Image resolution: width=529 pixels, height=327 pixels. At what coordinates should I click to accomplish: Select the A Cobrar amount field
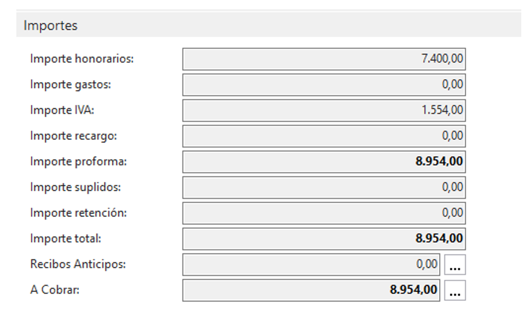click(x=312, y=290)
